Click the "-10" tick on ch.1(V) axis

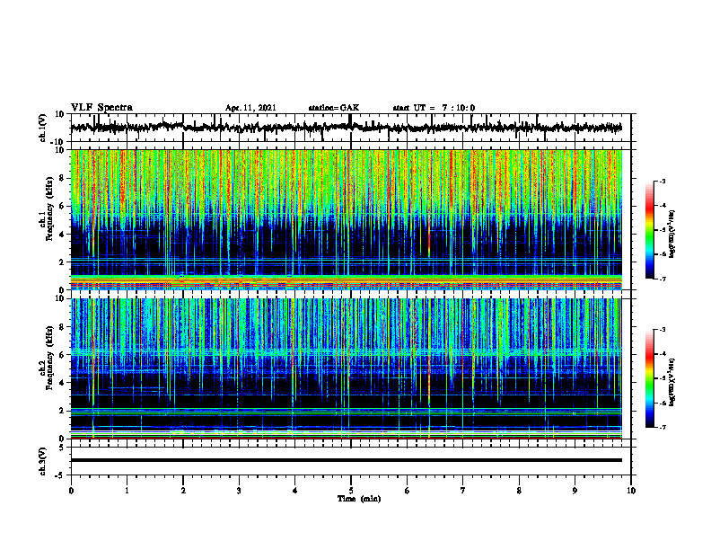(x=58, y=142)
